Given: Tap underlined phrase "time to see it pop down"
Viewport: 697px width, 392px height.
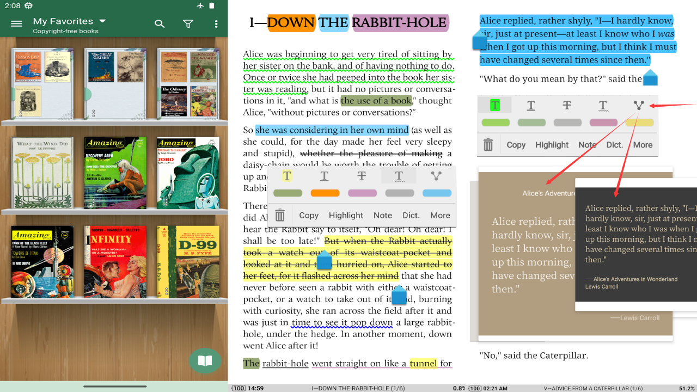Looking at the screenshot, I should 342,322.
